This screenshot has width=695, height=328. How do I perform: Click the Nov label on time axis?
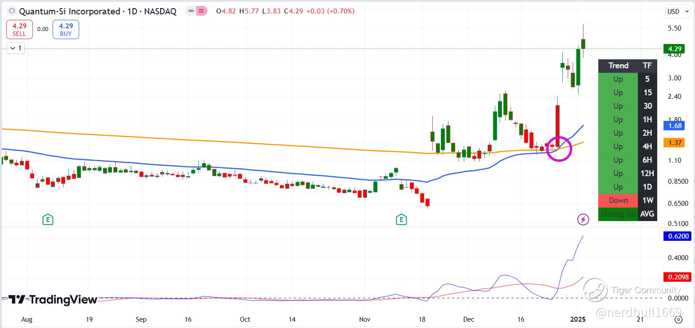(365, 319)
